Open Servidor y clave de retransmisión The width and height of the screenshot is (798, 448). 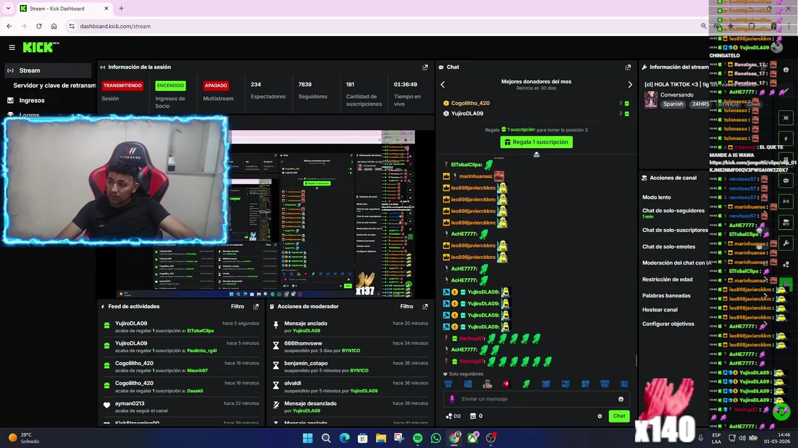55,85
